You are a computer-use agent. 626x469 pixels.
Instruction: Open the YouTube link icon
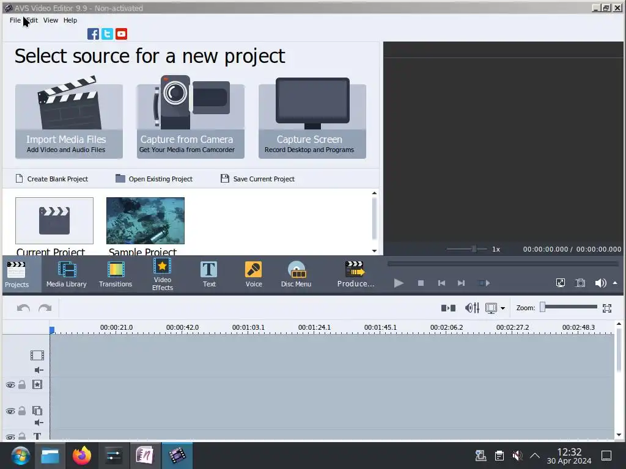122,34
